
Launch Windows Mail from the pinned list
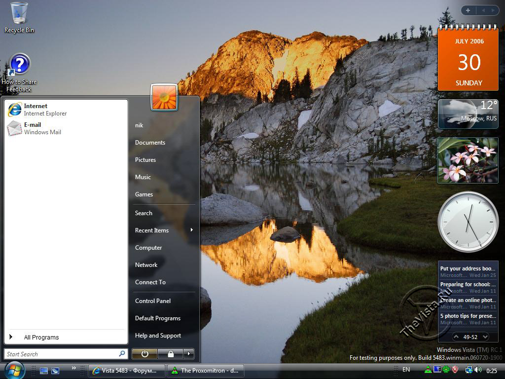tap(37, 128)
